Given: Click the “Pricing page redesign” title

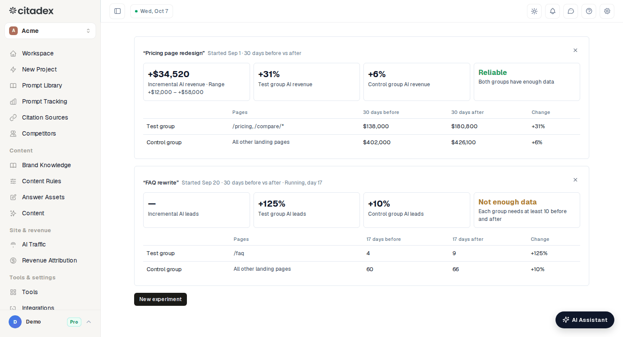Looking at the screenshot, I should (174, 53).
